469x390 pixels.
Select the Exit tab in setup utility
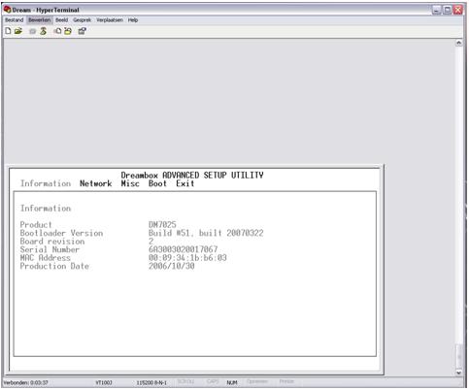pos(185,183)
